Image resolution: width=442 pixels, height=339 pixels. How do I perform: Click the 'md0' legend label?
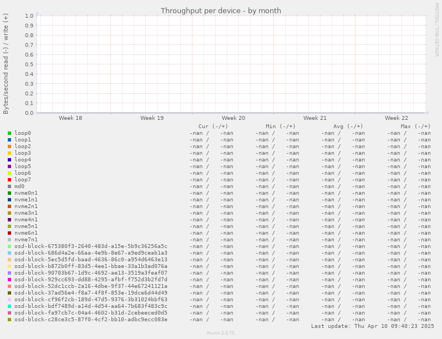click(19, 186)
